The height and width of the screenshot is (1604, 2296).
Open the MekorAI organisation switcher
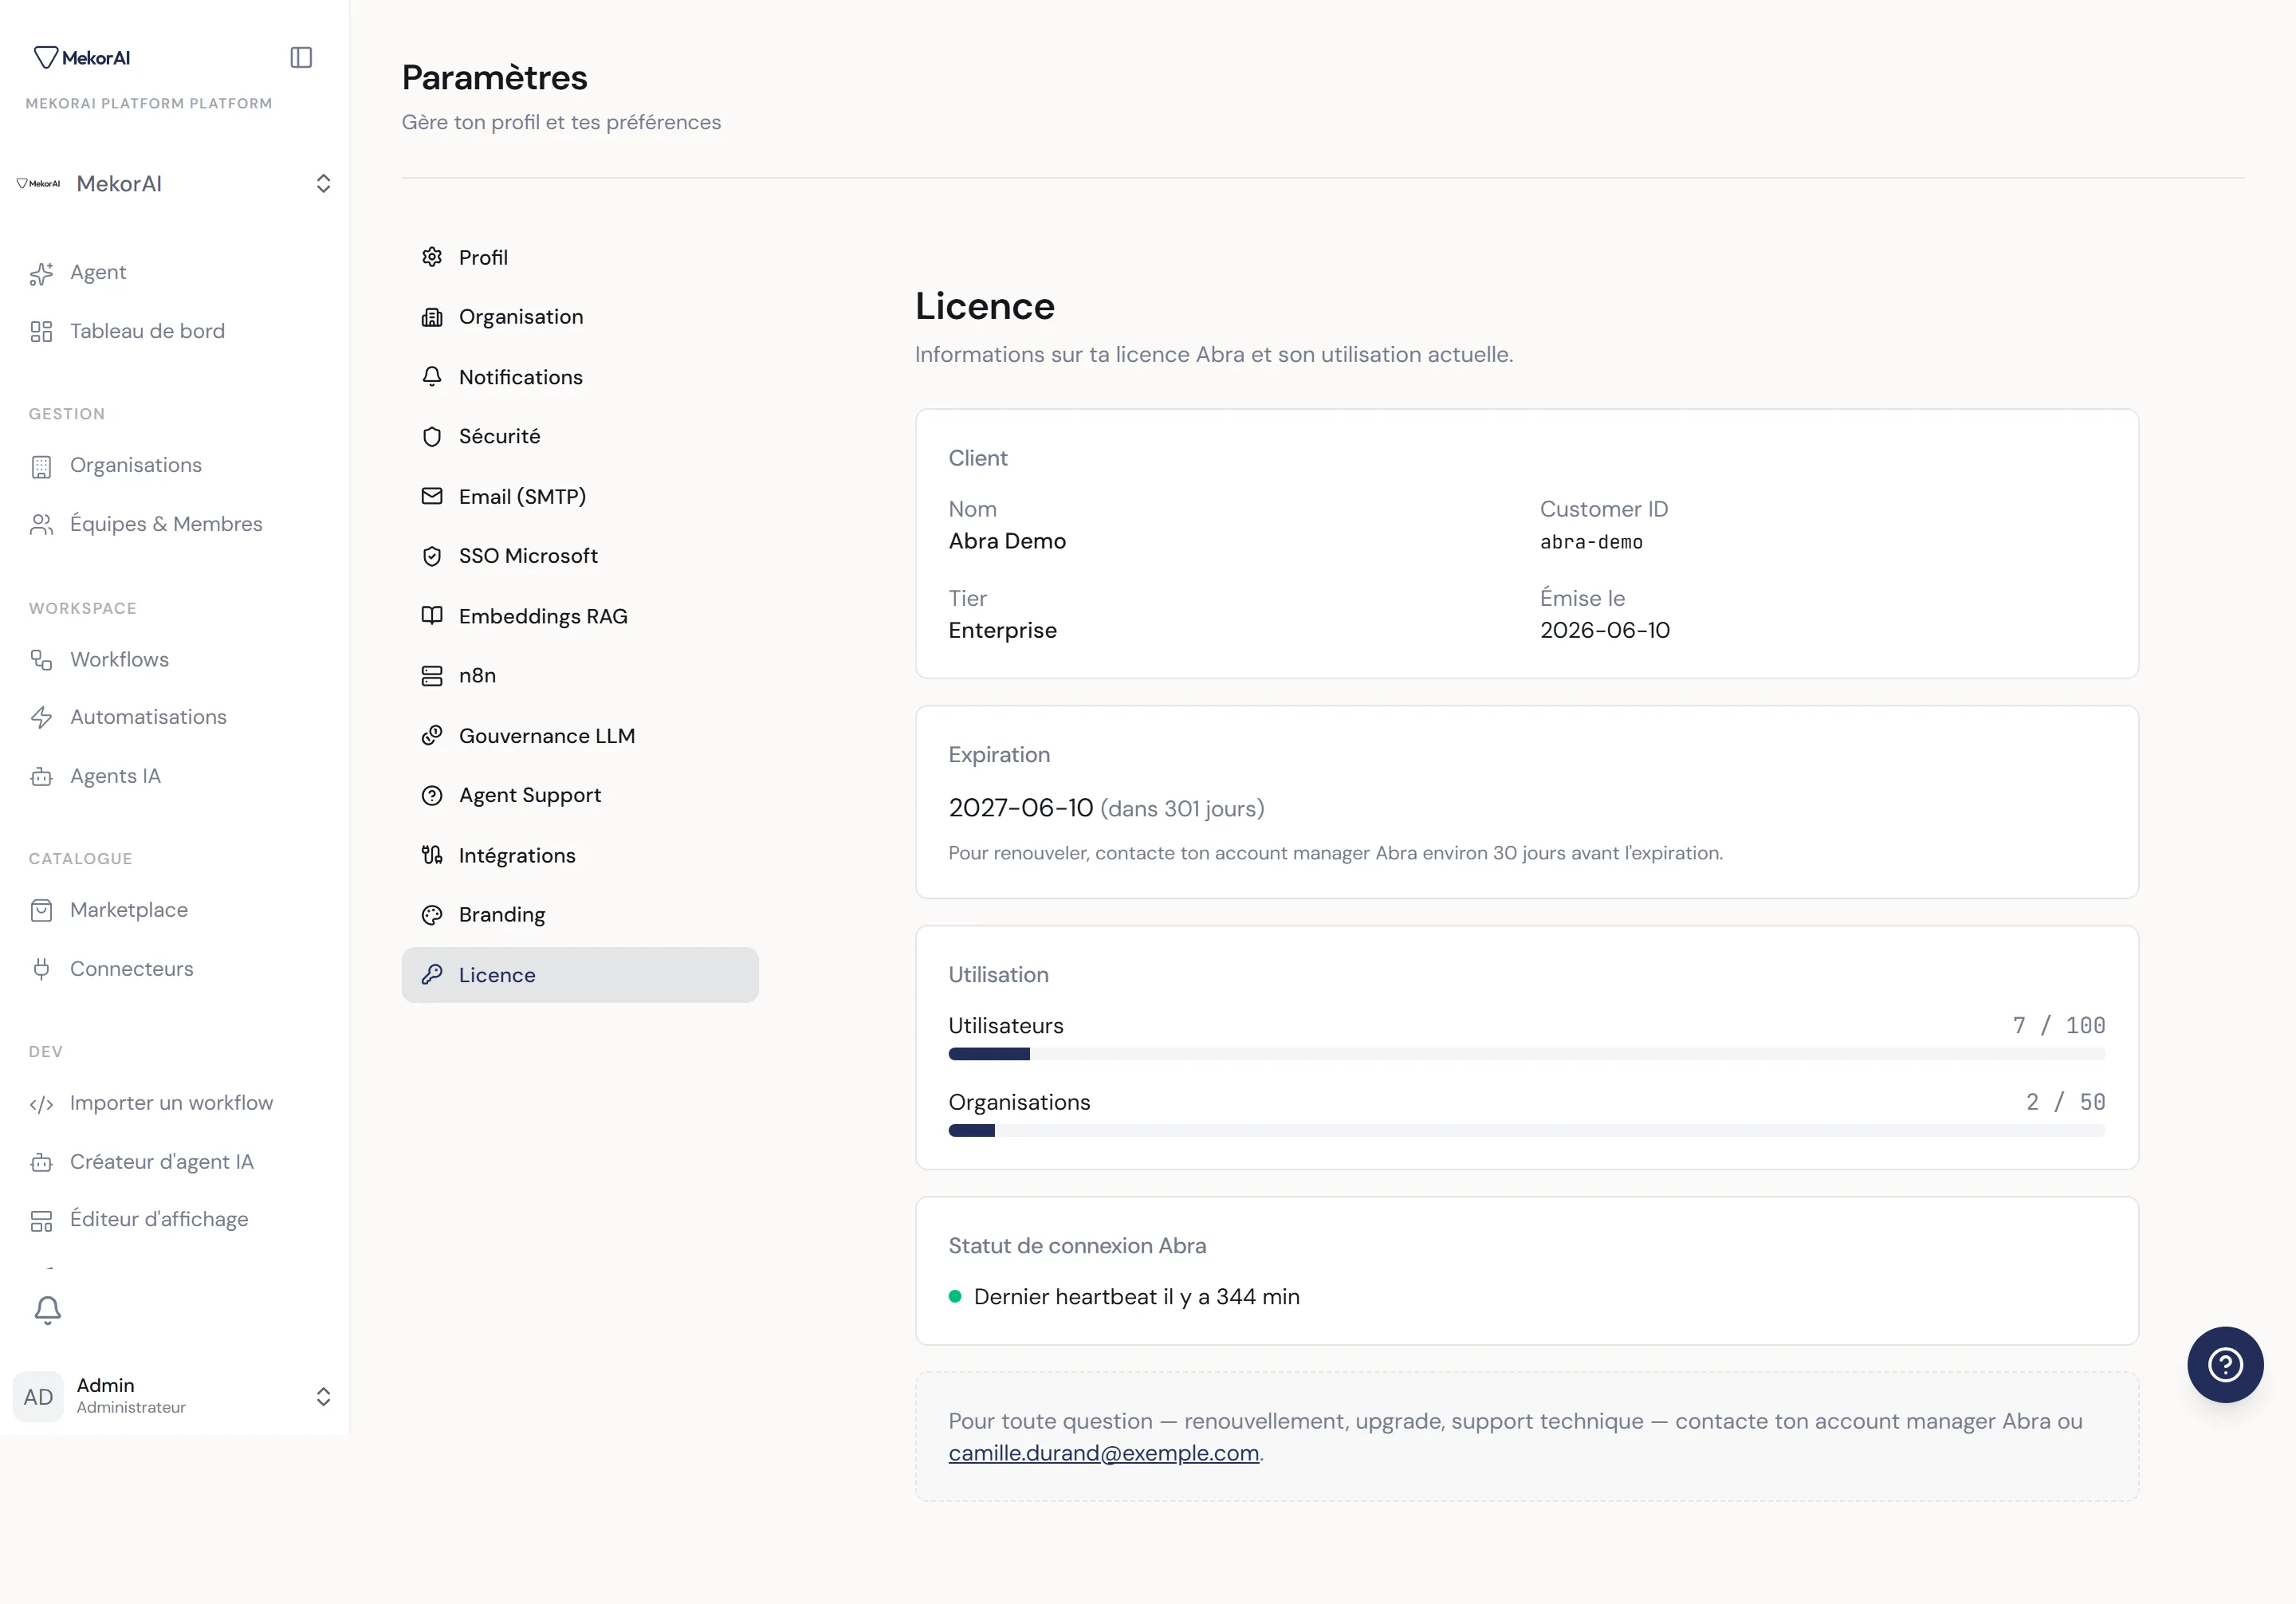click(x=175, y=183)
